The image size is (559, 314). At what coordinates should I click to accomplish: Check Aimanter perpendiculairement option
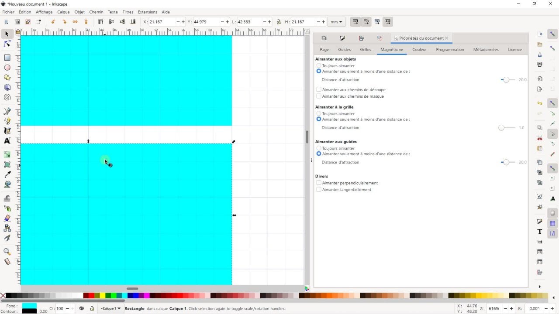[x=319, y=183]
